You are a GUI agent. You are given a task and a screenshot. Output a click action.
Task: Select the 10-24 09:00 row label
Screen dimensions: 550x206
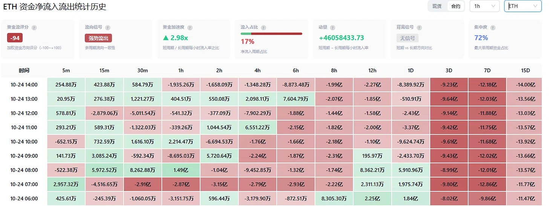point(24,156)
